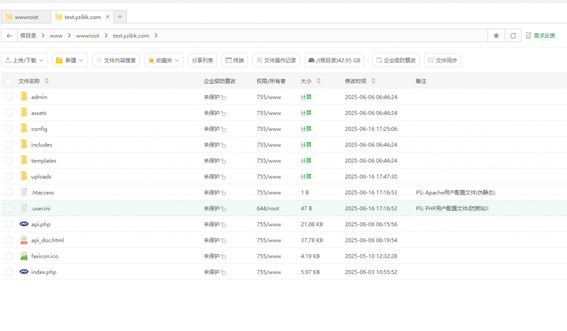The width and height of the screenshot is (567, 331).
Task: Click the 文件内容搜索 button
Action: 116,60
